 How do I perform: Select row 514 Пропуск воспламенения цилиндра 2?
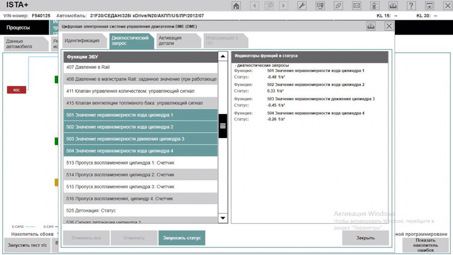pyautogui.click(x=141, y=175)
